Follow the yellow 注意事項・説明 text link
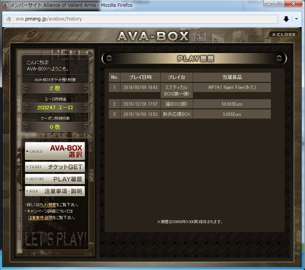The height and width of the screenshot is (270, 305). (41, 218)
